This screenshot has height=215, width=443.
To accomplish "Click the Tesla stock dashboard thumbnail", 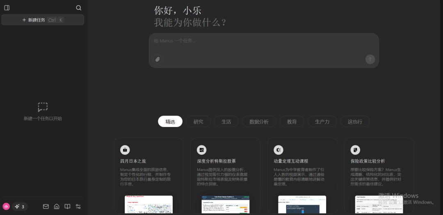I will pyautogui.click(x=226, y=205).
